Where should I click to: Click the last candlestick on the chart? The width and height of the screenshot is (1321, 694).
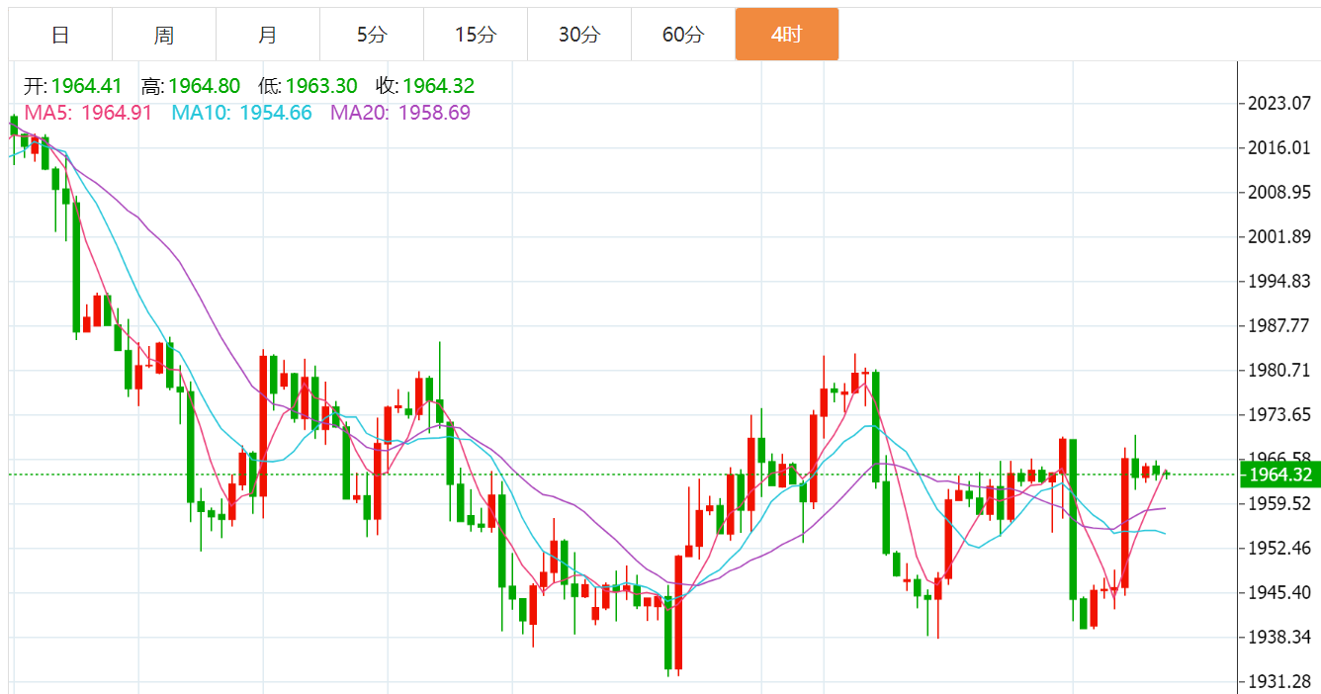coord(1167,475)
